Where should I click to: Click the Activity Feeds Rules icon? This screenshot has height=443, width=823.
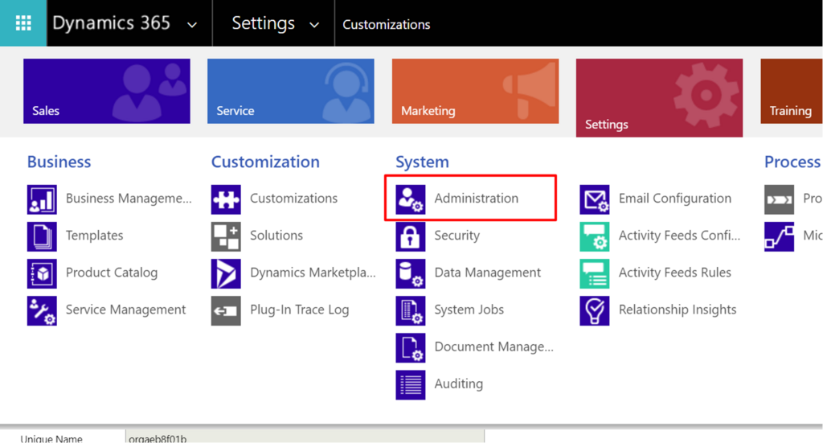(x=595, y=273)
